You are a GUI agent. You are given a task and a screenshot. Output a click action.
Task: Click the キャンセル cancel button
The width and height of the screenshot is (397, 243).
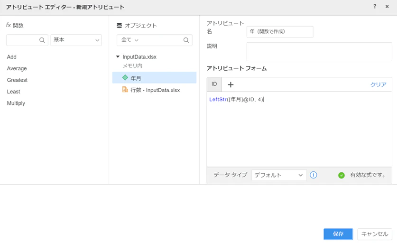click(x=375, y=234)
